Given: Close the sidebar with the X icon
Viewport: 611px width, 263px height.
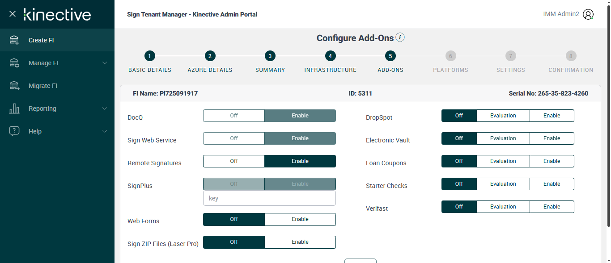Looking at the screenshot, I should 13,14.
